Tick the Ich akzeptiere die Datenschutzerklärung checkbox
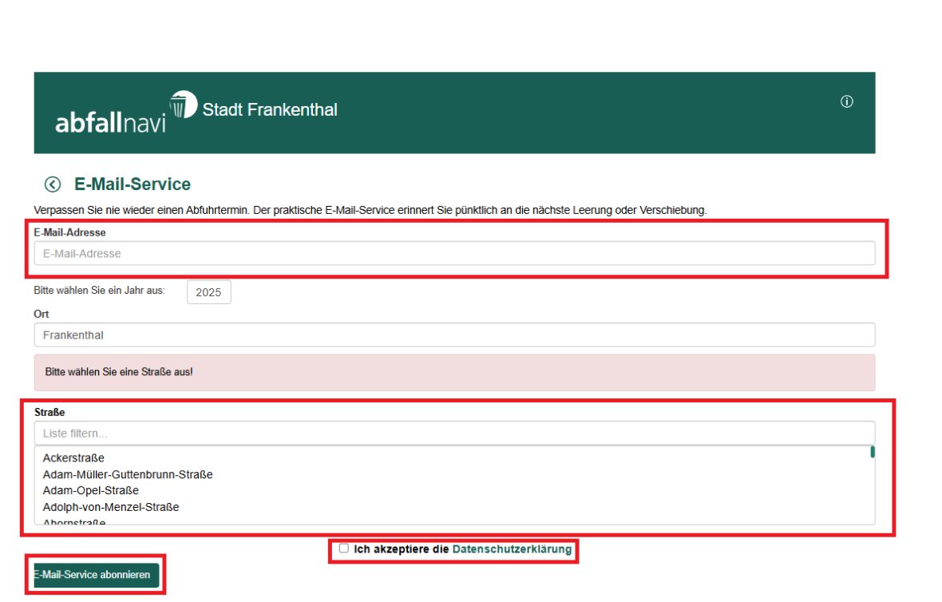 coord(344,549)
